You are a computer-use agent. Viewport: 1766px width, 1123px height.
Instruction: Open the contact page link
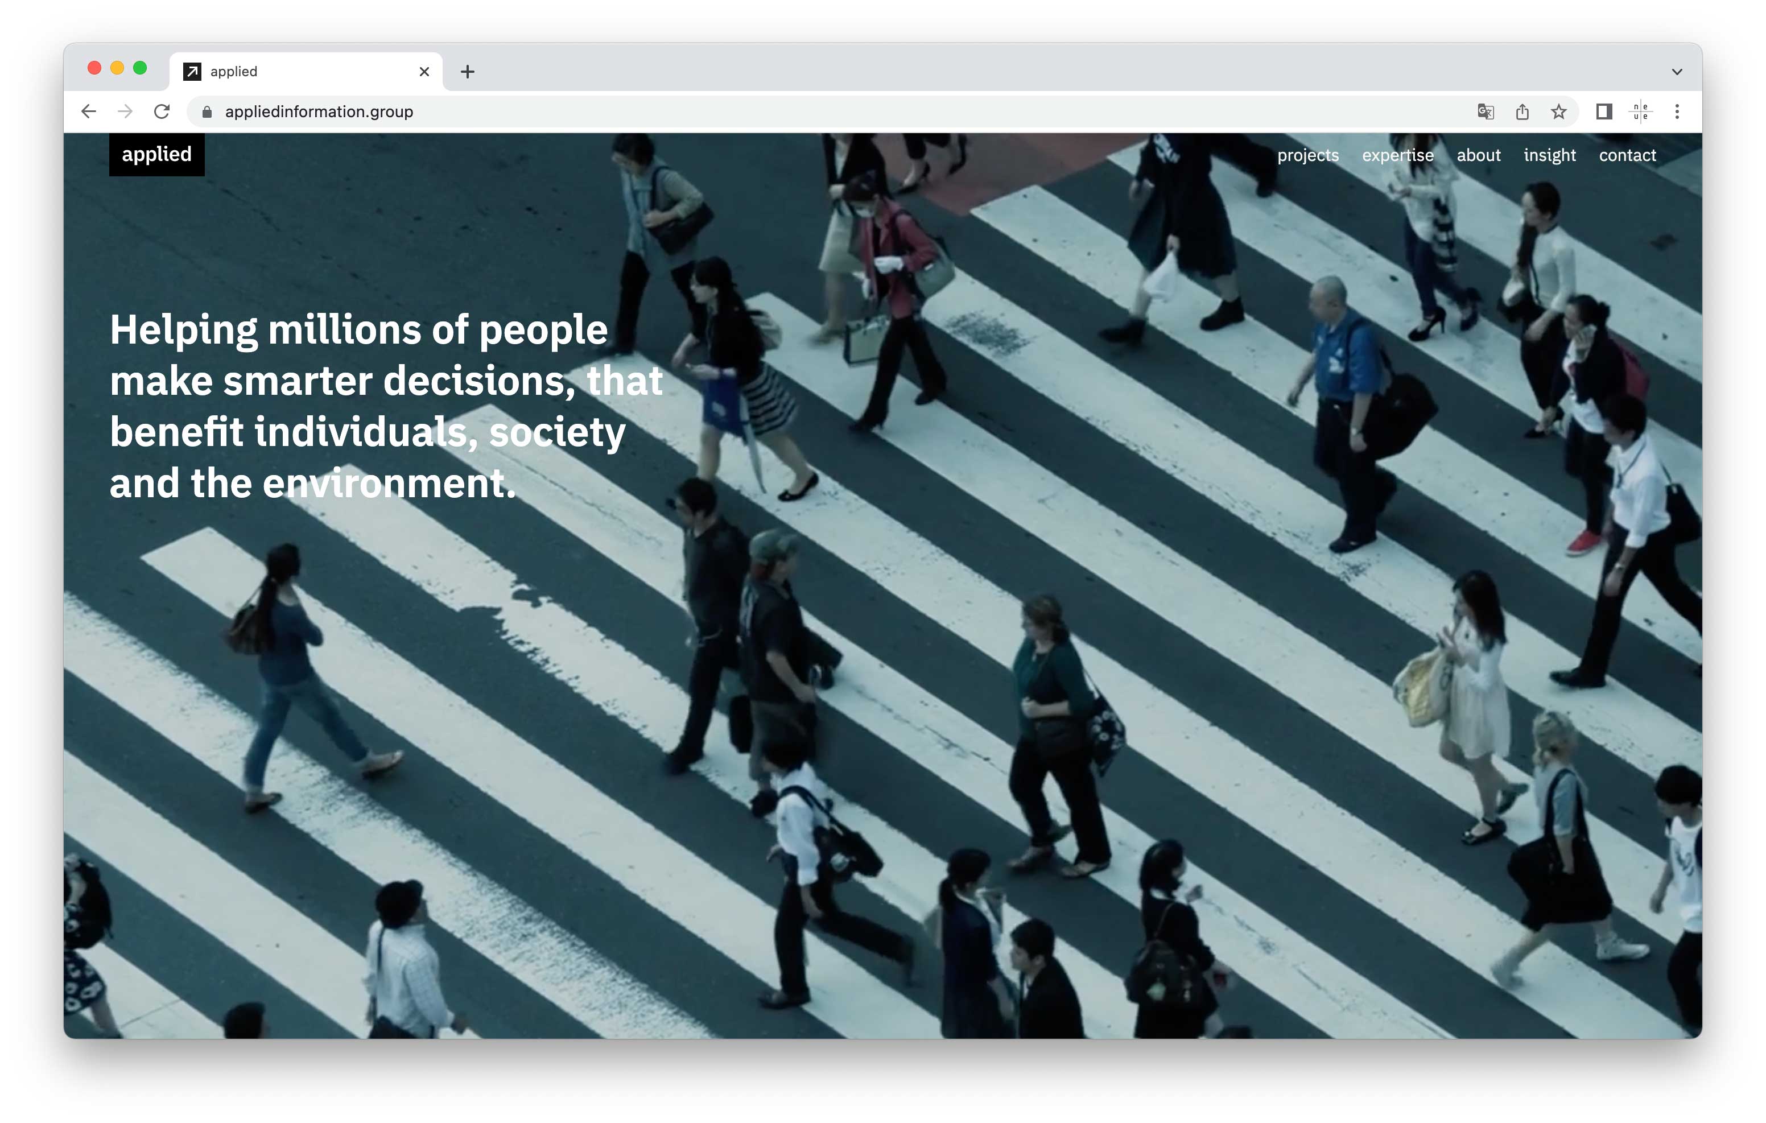pyautogui.click(x=1627, y=155)
